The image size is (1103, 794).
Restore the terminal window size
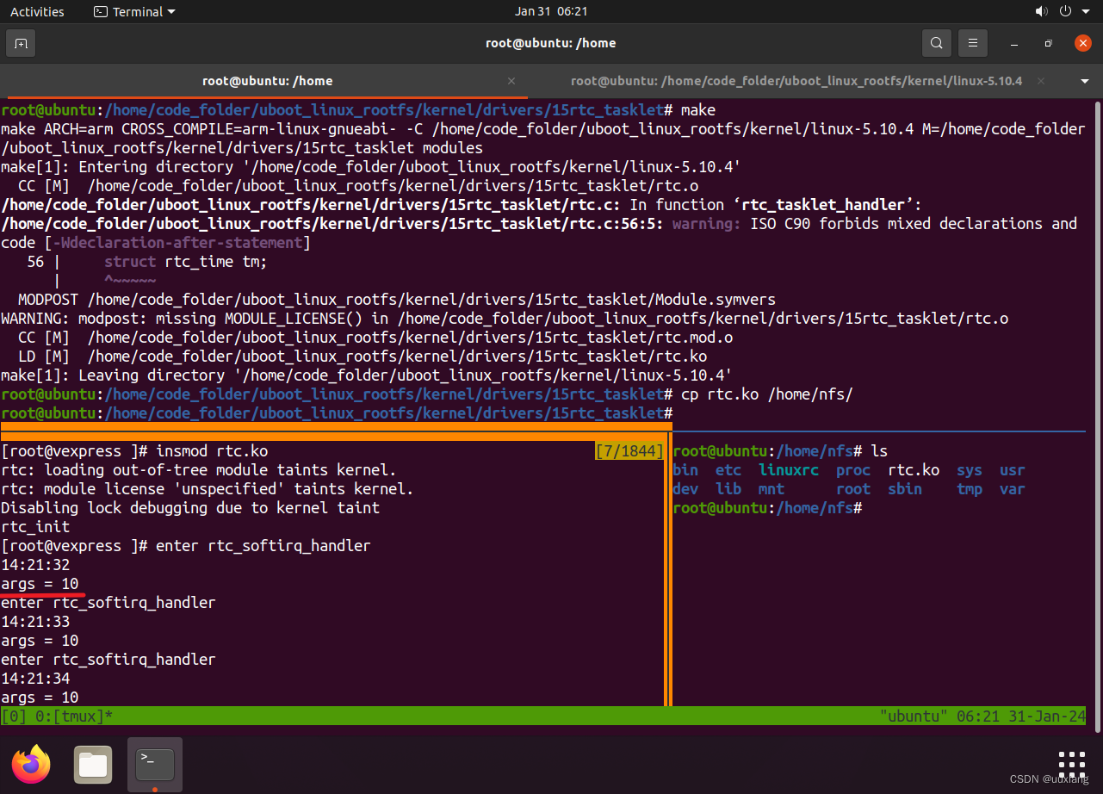coord(1048,43)
